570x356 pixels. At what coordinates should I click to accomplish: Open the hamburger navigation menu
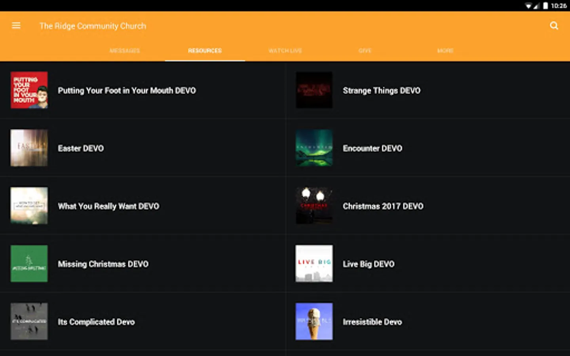pyautogui.click(x=16, y=26)
